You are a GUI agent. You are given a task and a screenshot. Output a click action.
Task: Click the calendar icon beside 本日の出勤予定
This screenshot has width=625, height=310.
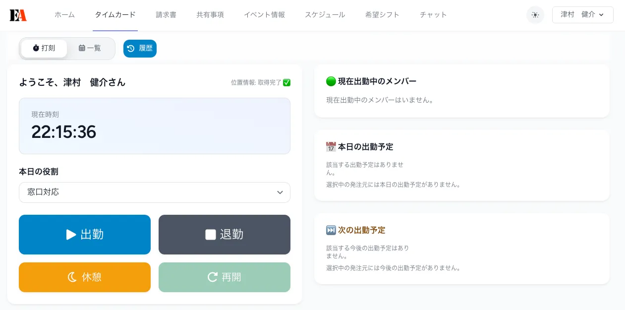tap(331, 147)
